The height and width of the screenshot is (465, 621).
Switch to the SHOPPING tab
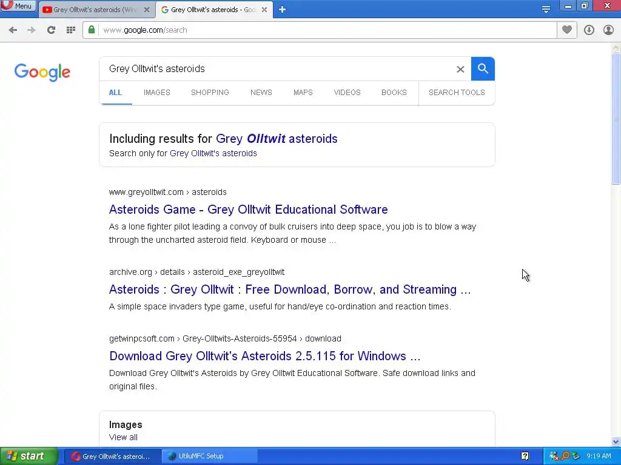pos(210,93)
